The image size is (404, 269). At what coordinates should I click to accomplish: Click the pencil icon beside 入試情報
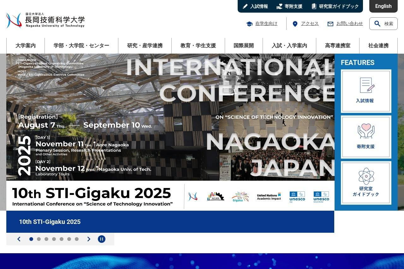pos(245,6)
